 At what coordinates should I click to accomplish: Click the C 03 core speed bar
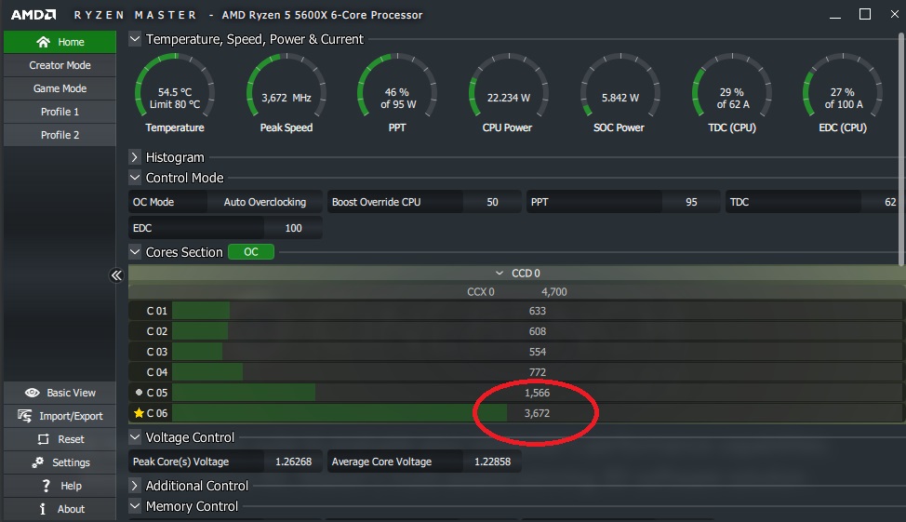tap(537, 352)
